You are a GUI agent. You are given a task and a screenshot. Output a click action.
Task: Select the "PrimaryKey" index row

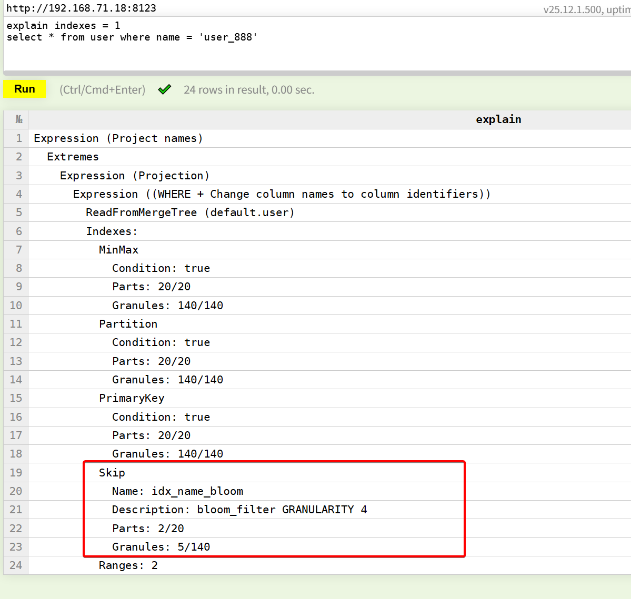pyautogui.click(x=132, y=398)
